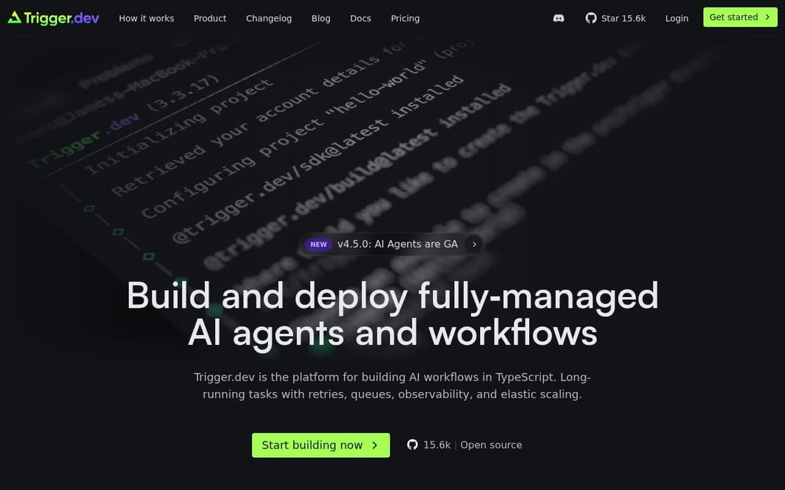785x490 pixels.
Task: Click the arrow in the v4.5.0 announcement pill
Action: 474,244
